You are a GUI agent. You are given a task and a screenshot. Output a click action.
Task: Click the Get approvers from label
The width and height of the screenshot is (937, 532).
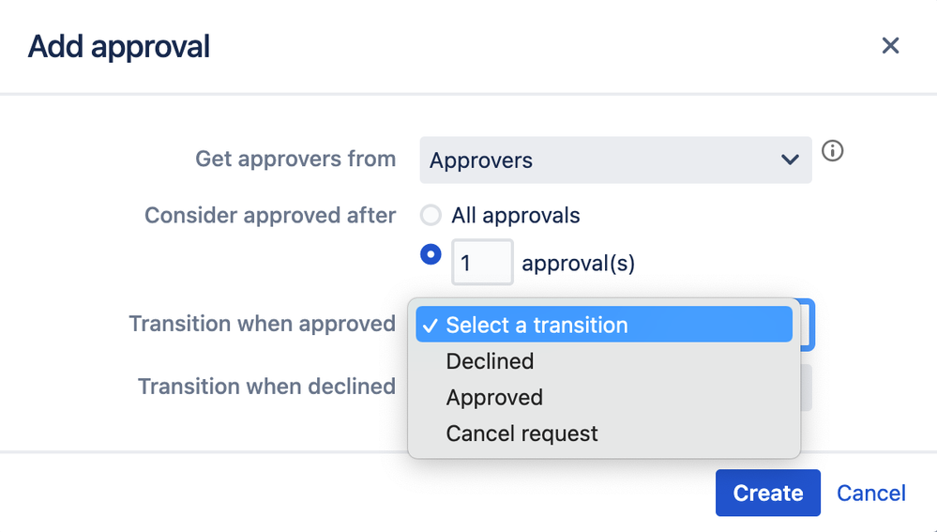point(295,160)
